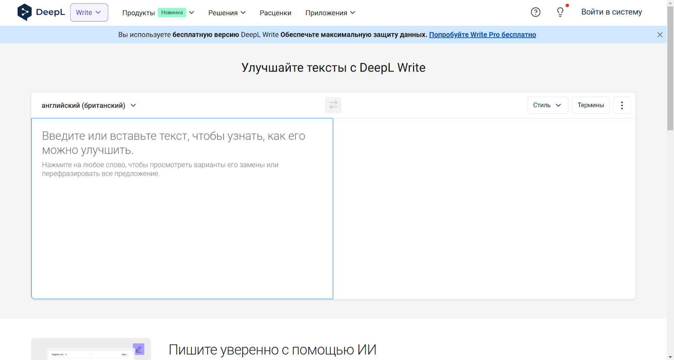Open the lightbulb tips icon
Viewport: 674px width, 360px height.
pyautogui.click(x=560, y=12)
